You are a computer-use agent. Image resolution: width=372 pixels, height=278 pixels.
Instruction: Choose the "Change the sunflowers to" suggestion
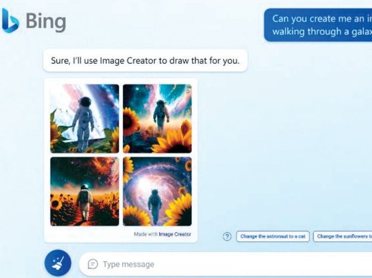[343, 237]
